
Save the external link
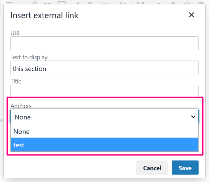click(185, 168)
